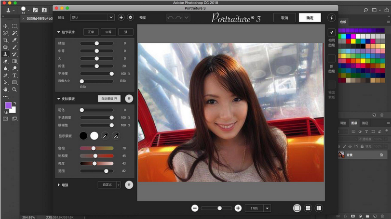This screenshot has width=391, height=219.
Task: Toggle quick mask mode in toolbar
Action: tap(5, 119)
